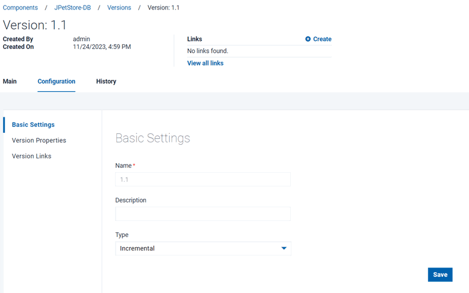Viewport: 469px width, 293px height.
Task: Click the plus icon beside Create
Action: click(308, 39)
